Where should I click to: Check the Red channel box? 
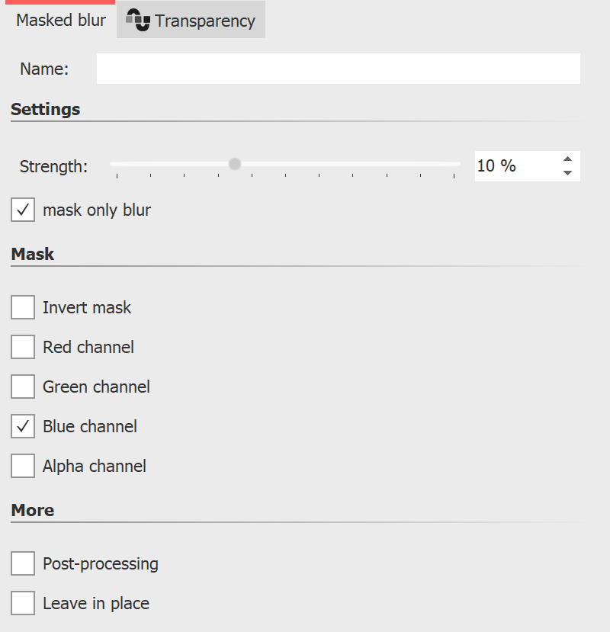pos(22,347)
